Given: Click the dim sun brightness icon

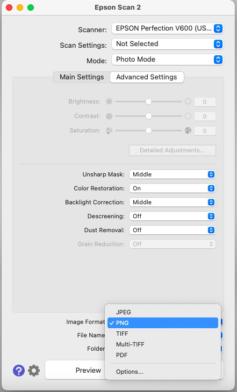Looking at the screenshot, I should (x=109, y=101).
